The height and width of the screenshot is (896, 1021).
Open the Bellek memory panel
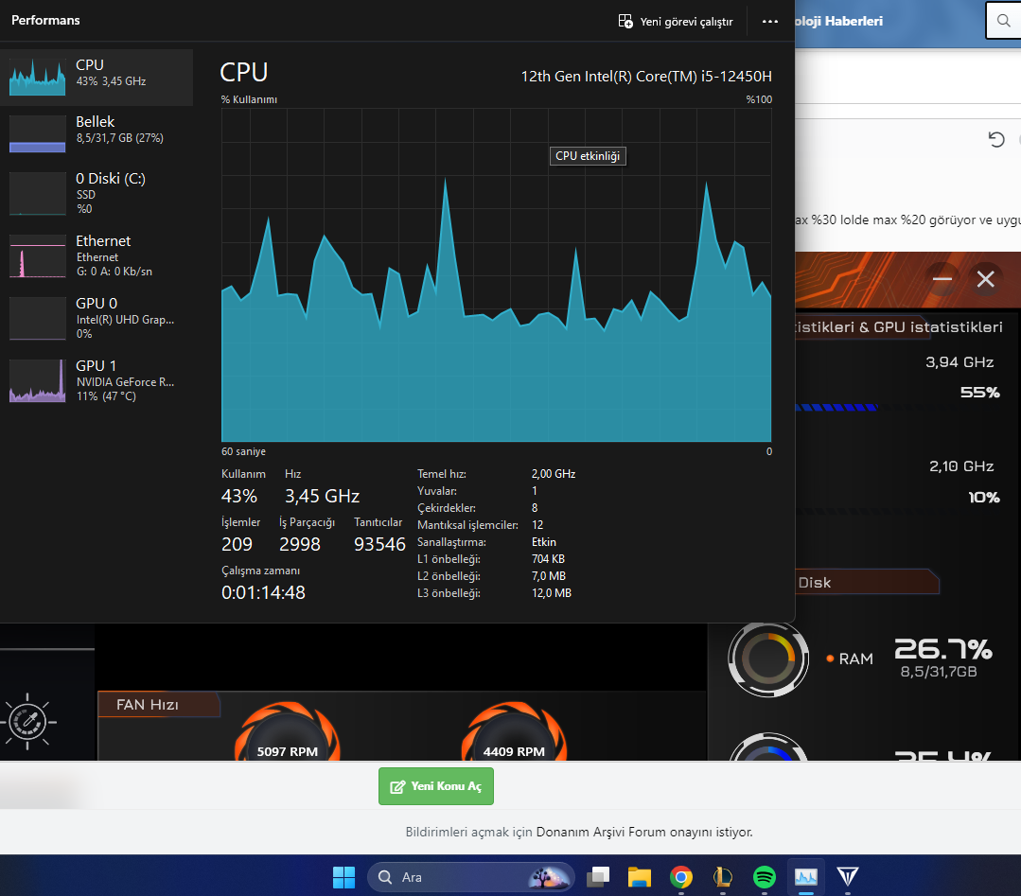pos(97,134)
